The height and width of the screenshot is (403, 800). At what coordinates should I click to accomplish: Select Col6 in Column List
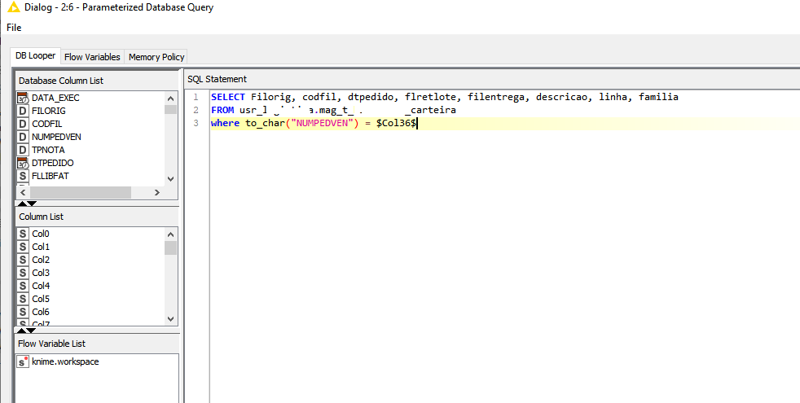click(x=41, y=312)
